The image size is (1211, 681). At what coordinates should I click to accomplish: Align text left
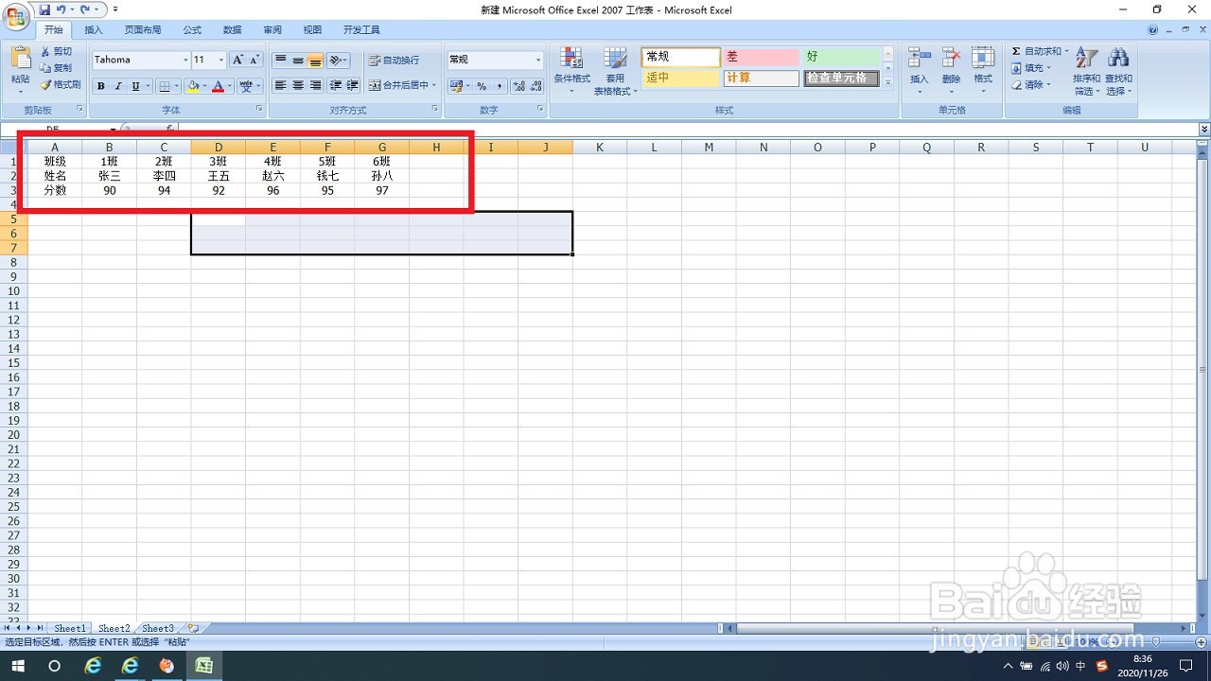(x=281, y=85)
